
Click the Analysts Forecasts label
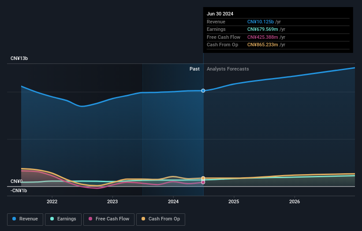[228, 69]
